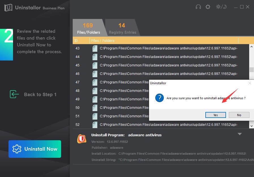Confirm uninstall by clicking Yes
The height and width of the screenshot is (177, 254).
pyautogui.click(x=216, y=115)
